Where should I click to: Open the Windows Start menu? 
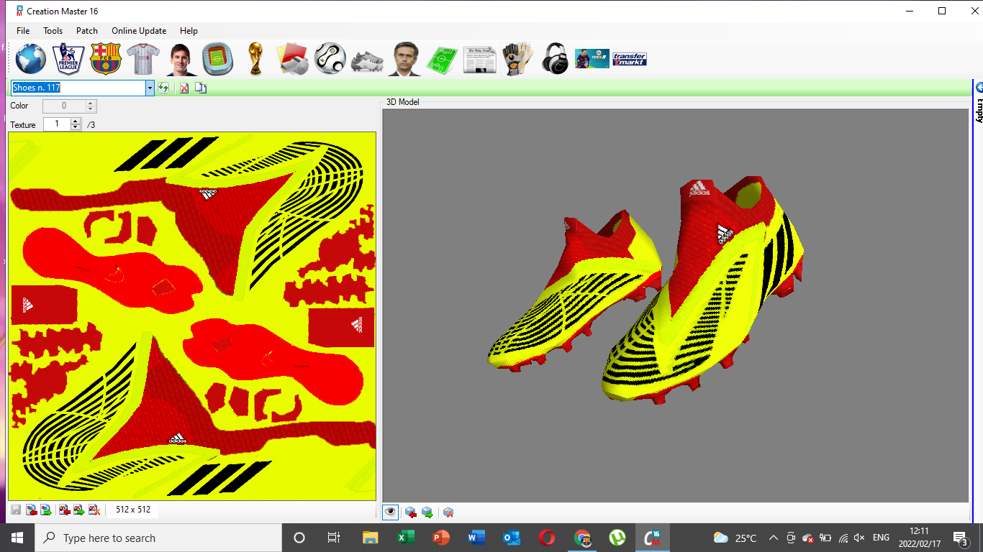tap(17, 538)
